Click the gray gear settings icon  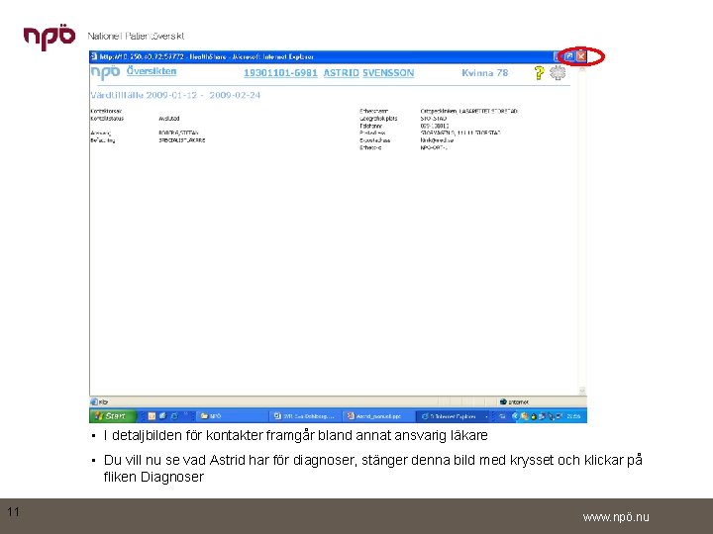(558, 72)
